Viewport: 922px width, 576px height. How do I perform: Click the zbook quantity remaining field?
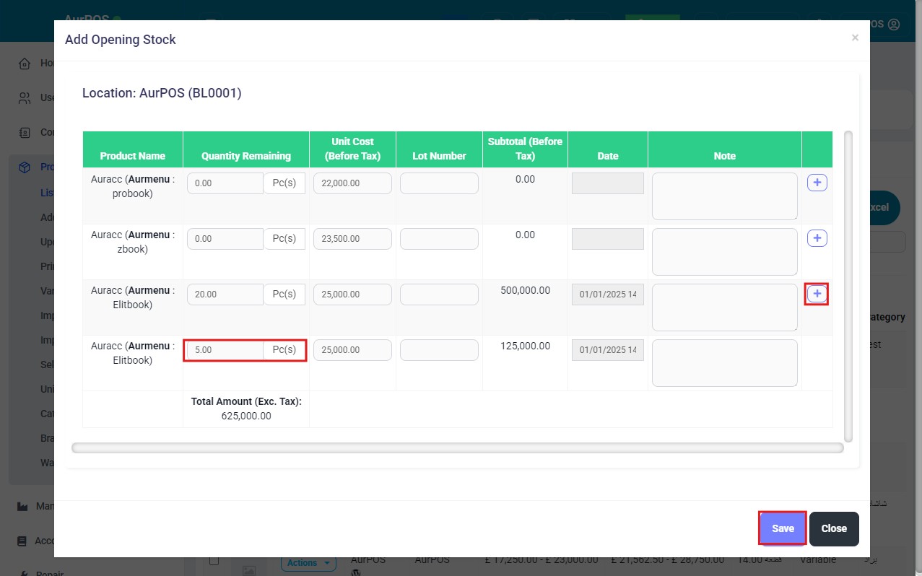point(225,239)
